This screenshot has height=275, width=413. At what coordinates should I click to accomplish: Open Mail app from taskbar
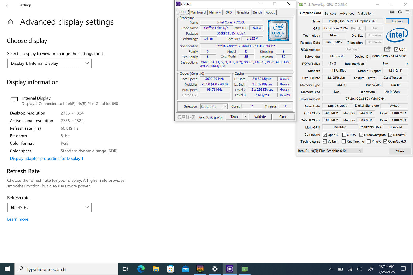[185, 269]
